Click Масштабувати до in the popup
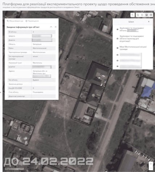The width and height of the screenshot is (155, 172). pos(15,21)
